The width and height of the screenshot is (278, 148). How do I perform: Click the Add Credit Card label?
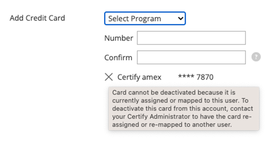[x=37, y=18]
